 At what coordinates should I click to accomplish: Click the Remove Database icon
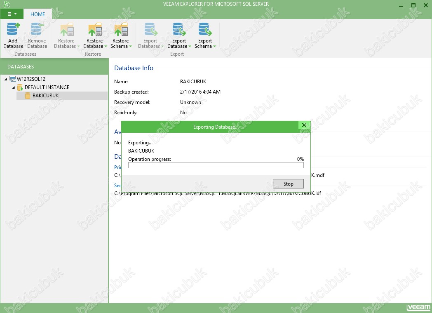click(37, 29)
